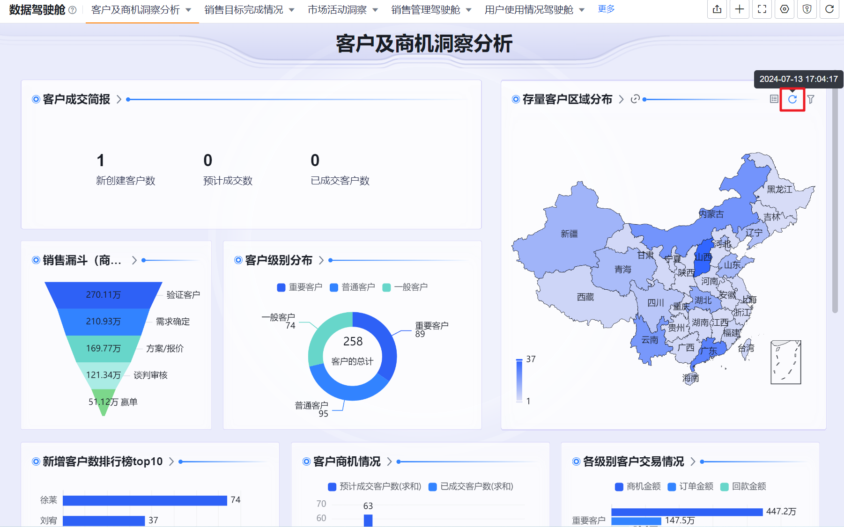This screenshot has height=527, width=844.
Task: Click the bullet icon before 客户级别分布 title
Action: tap(238, 260)
